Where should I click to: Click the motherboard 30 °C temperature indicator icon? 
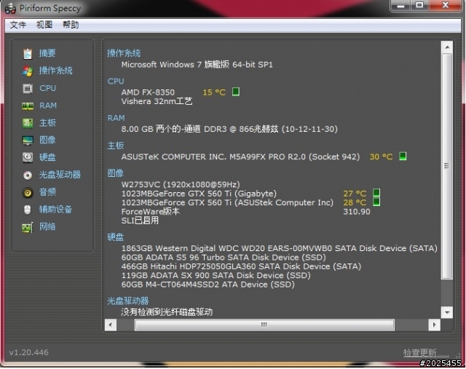pos(403,156)
